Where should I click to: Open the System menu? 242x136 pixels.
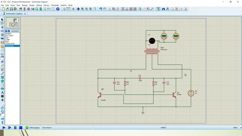[64, 5]
